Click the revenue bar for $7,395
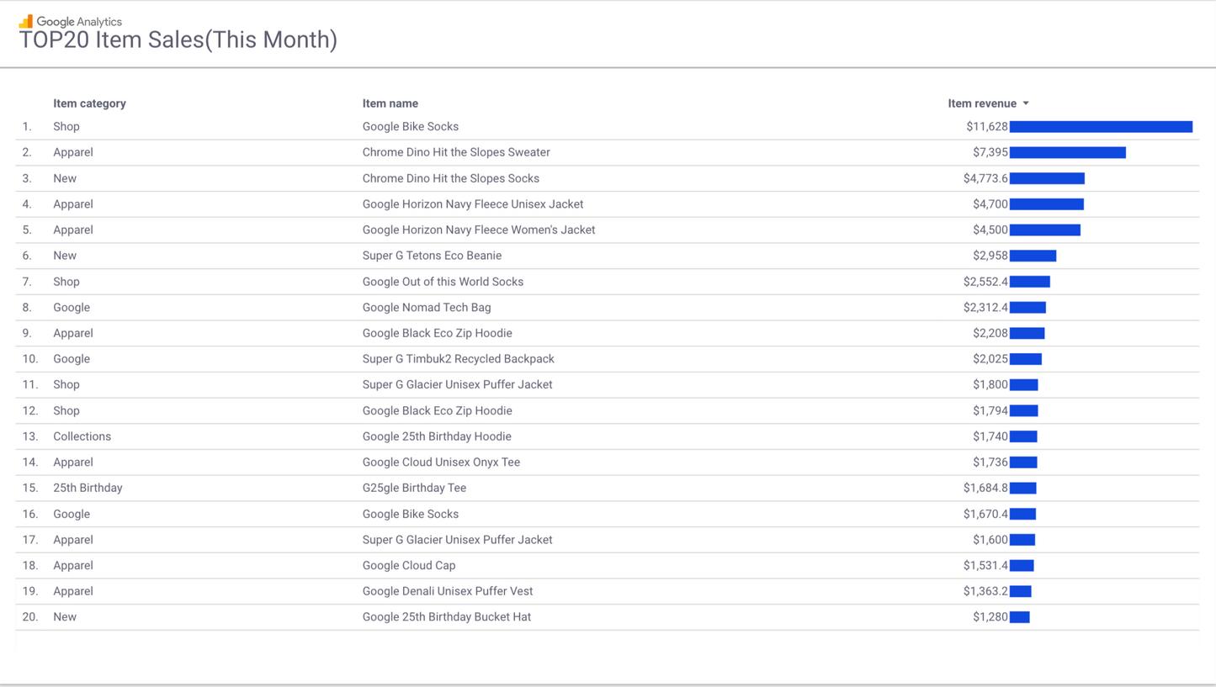Viewport: 1216px width, 687px height. pyautogui.click(x=1068, y=152)
